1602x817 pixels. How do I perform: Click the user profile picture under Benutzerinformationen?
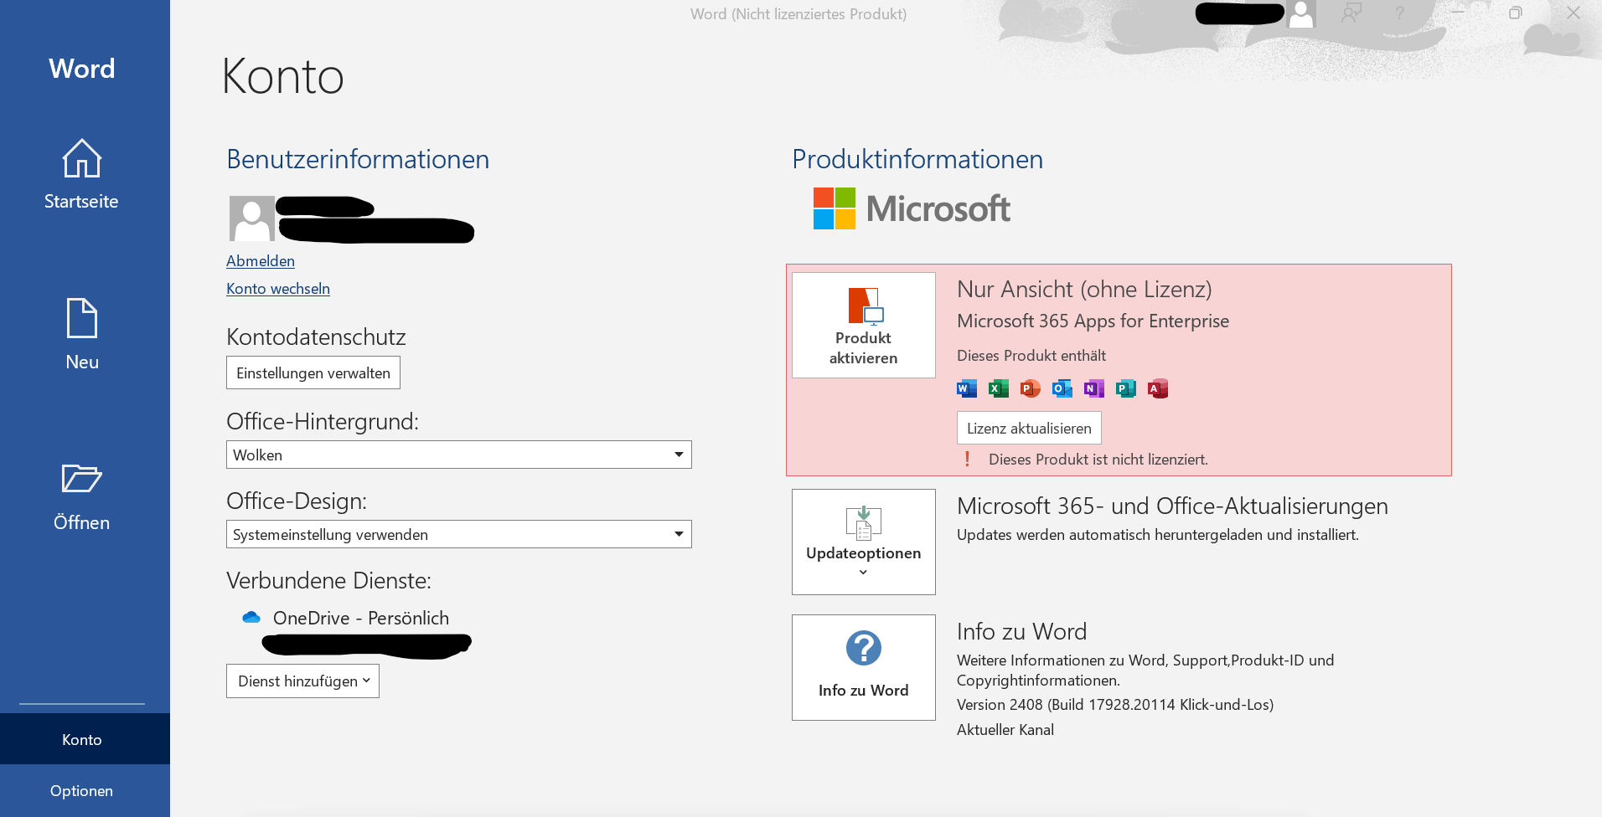252,218
